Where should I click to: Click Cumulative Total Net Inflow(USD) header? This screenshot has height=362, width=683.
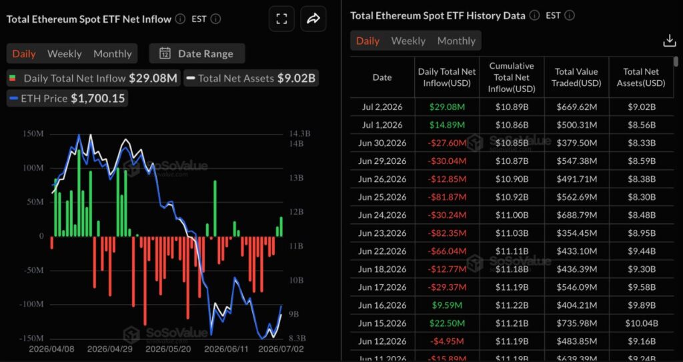click(x=512, y=77)
